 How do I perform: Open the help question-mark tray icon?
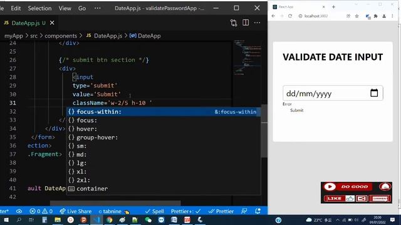pyautogui.click(x=278, y=220)
